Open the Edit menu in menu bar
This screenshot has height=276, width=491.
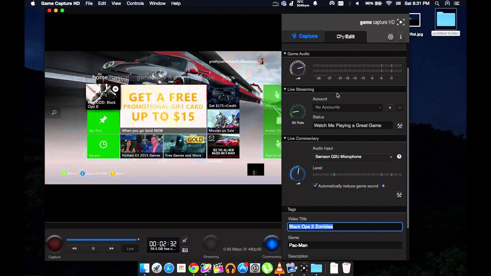click(x=102, y=3)
